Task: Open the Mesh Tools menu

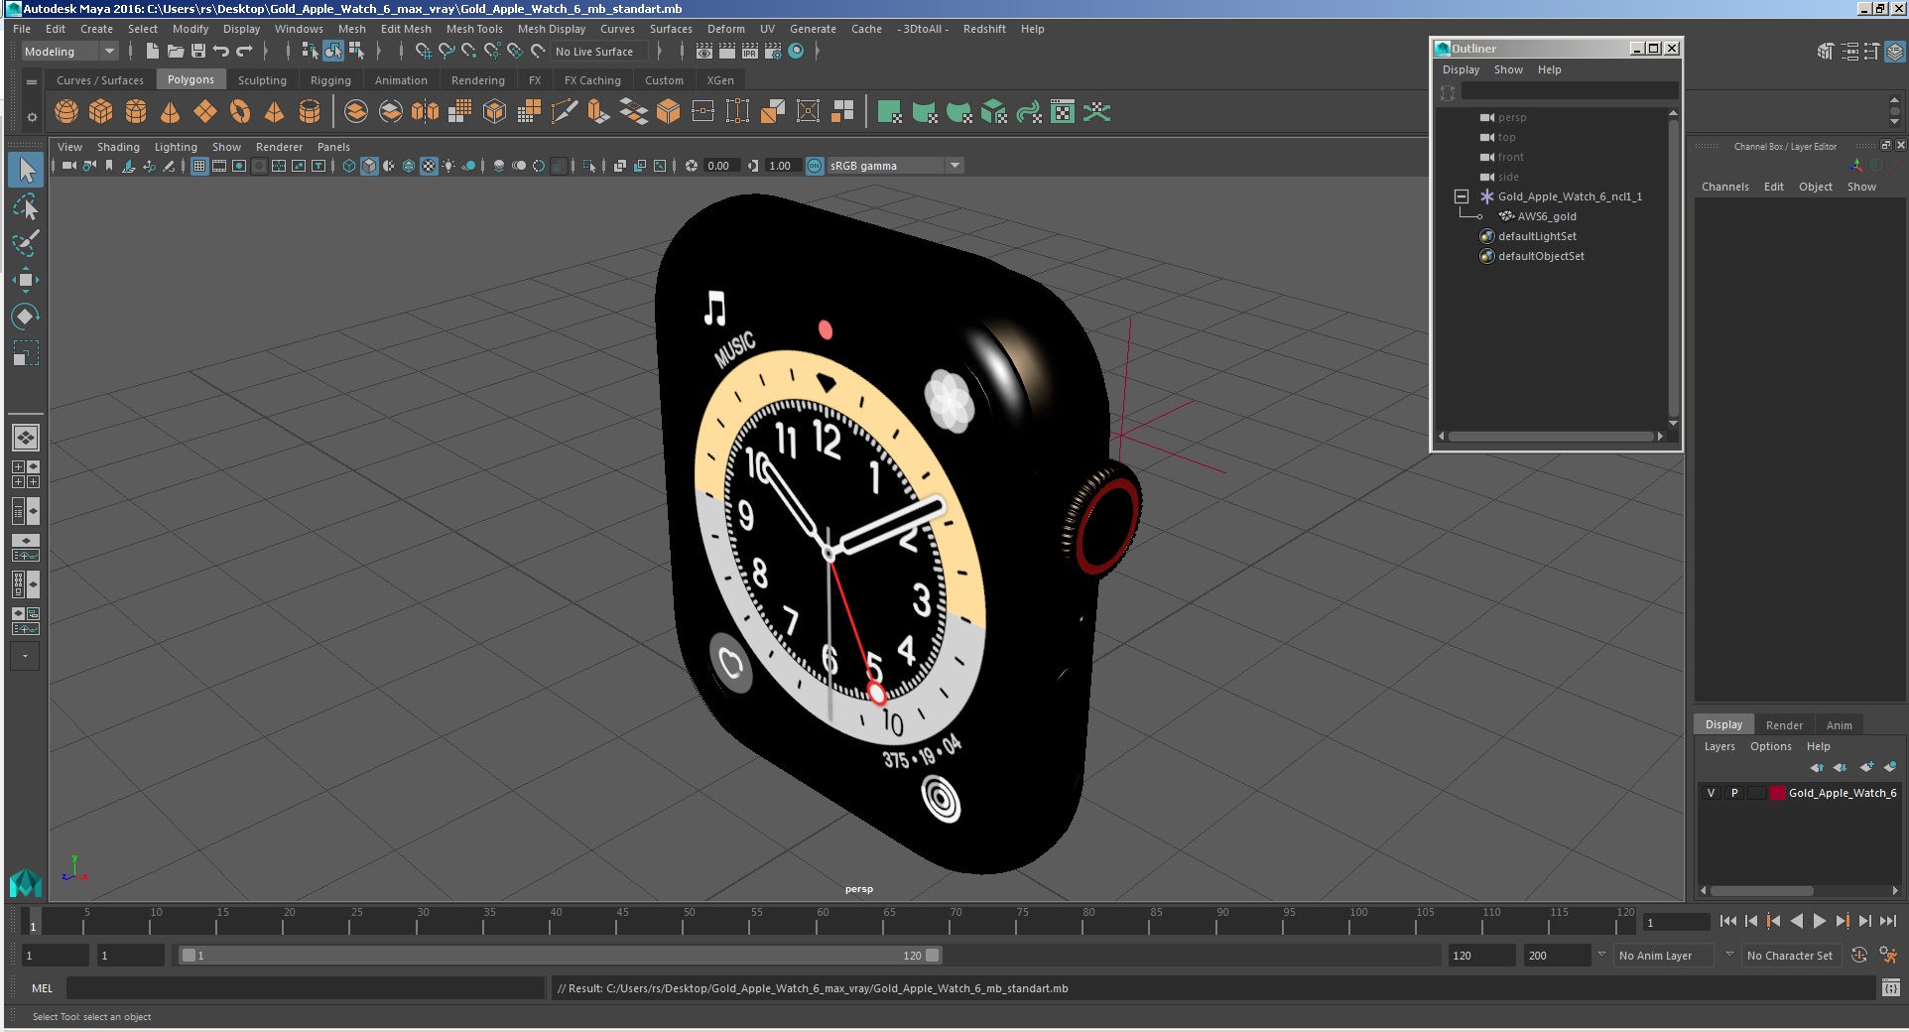Action: (x=474, y=29)
